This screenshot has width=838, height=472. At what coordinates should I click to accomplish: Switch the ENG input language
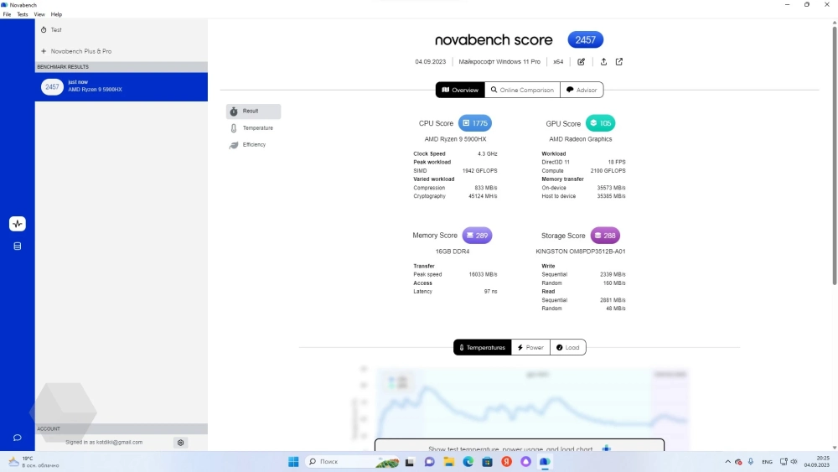click(767, 462)
